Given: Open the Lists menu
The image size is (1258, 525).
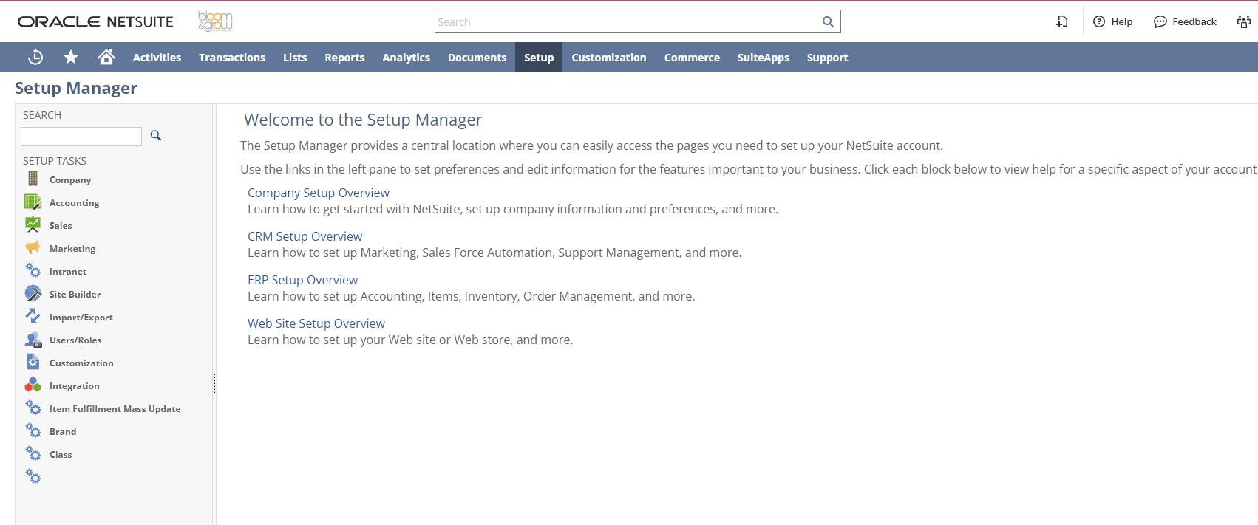Looking at the screenshot, I should click(x=295, y=58).
